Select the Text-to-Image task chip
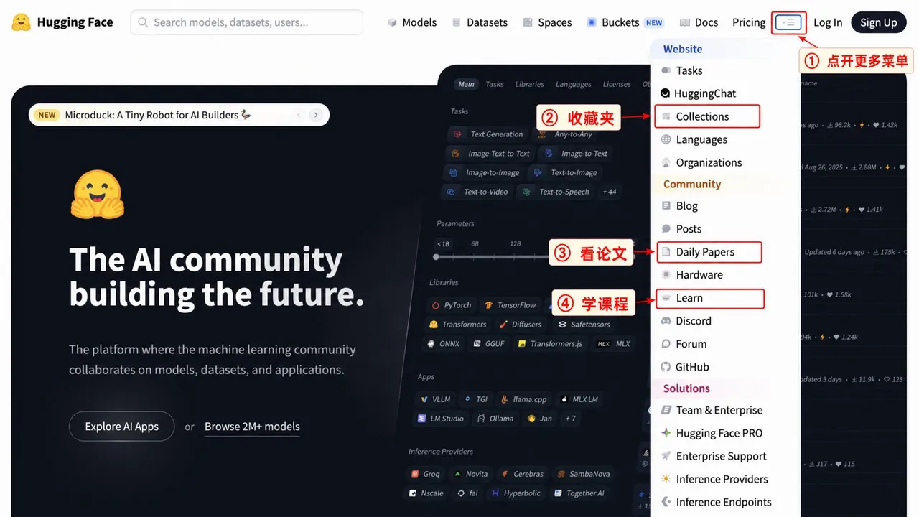The width and height of the screenshot is (919, 517). [x=566, y=172]
